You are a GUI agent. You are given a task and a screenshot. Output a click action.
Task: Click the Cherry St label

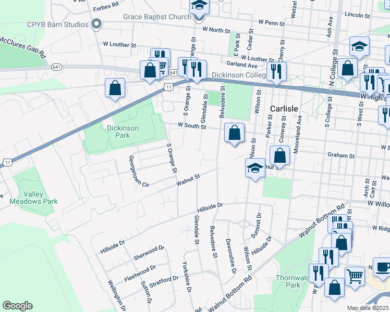(282, 51)
